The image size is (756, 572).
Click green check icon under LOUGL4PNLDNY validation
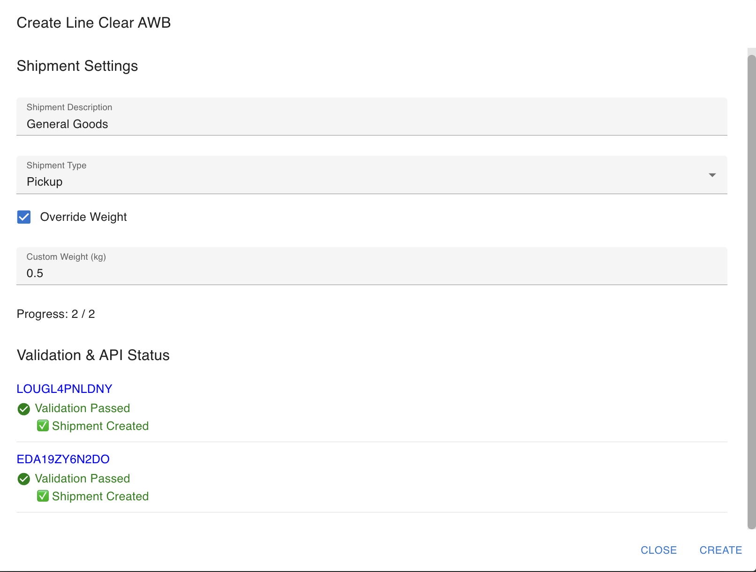click(23, 409)
